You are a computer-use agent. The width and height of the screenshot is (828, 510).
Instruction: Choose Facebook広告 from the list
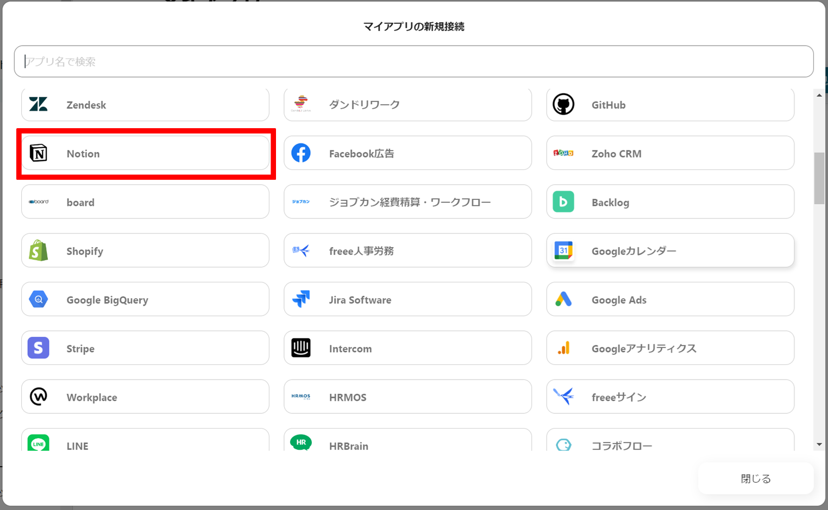point(407,153)
